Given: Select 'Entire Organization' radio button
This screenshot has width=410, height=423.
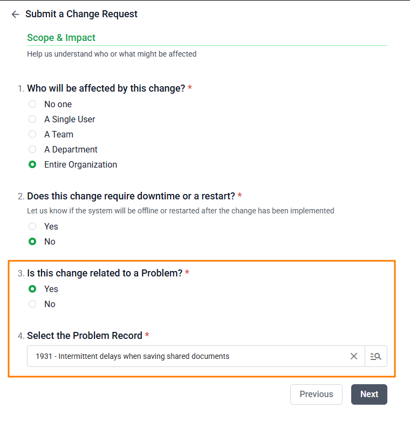Looking at the screenshot, I should 32,164.
